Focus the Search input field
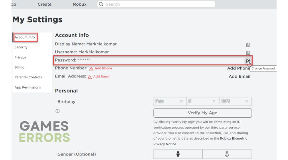Image resolution: width=288 pixels, height=160 pixels. pyautogui.click(x=156, y=4)
